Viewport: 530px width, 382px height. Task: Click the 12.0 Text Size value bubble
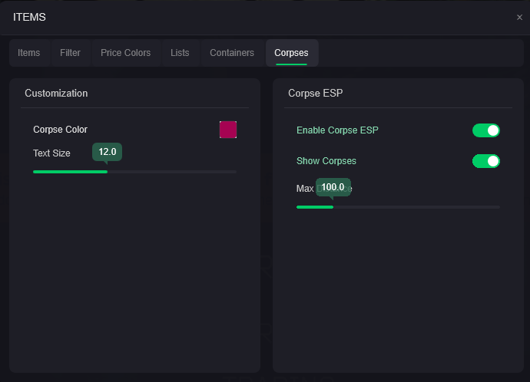[x=107, y=152]
